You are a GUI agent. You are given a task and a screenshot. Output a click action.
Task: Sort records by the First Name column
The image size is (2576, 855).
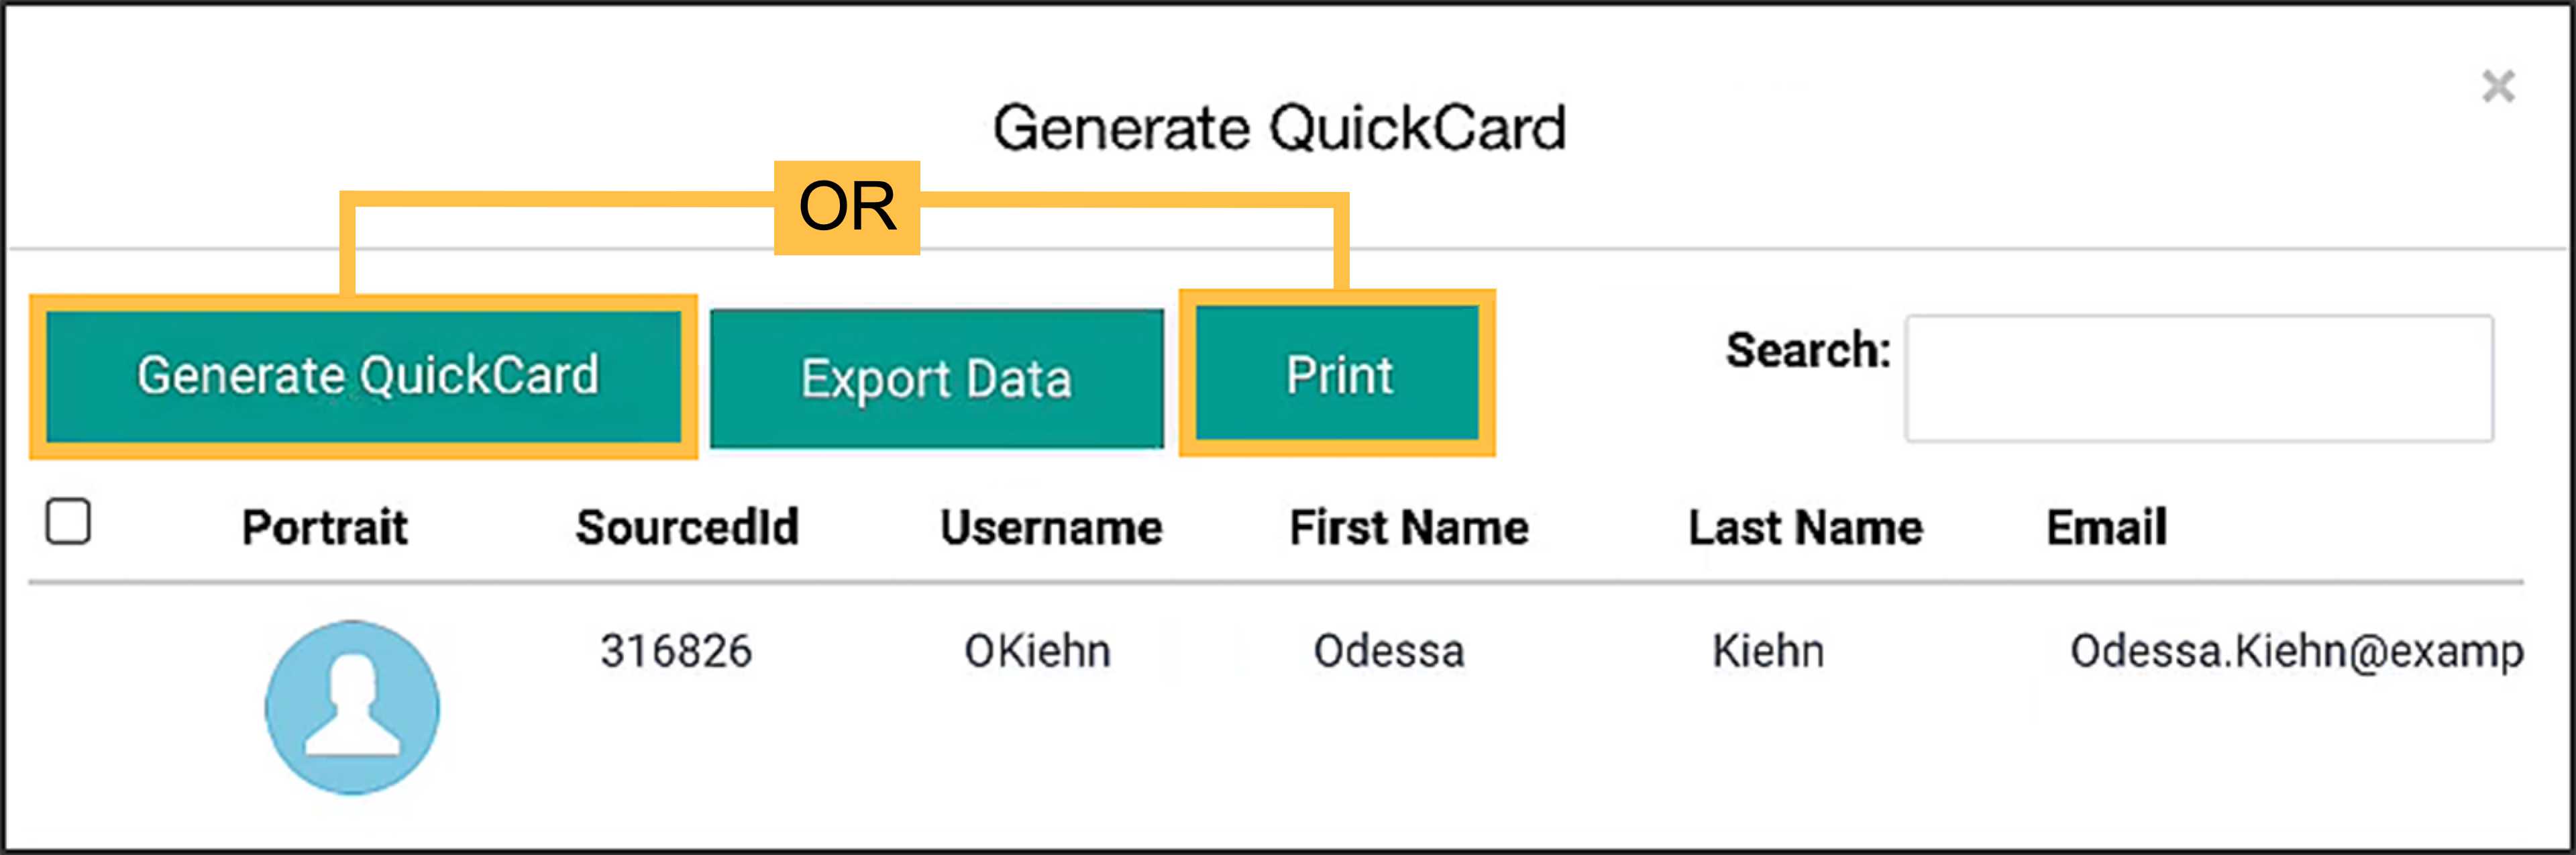click(1410, 527)
